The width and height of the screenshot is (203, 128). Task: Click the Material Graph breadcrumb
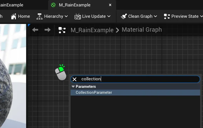[142, 30]
